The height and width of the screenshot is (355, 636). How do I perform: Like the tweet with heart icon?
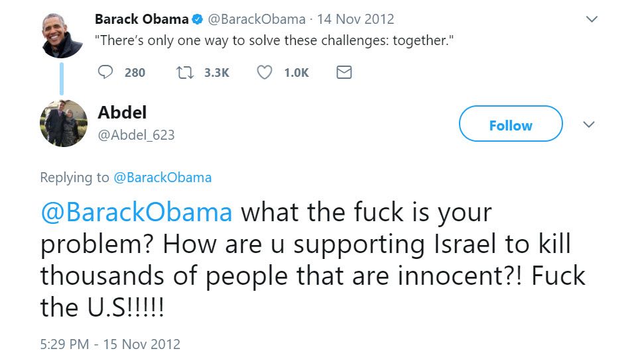point(264,72)
